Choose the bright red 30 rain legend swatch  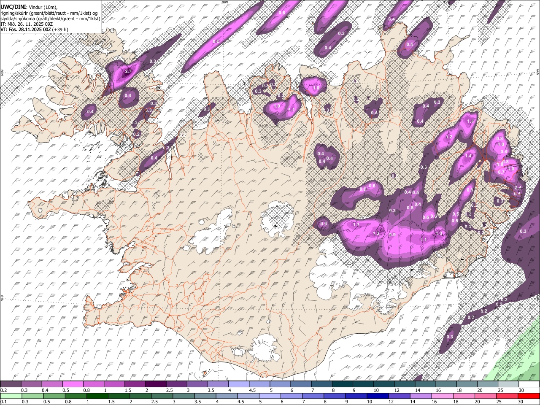[x=529, y=396]
